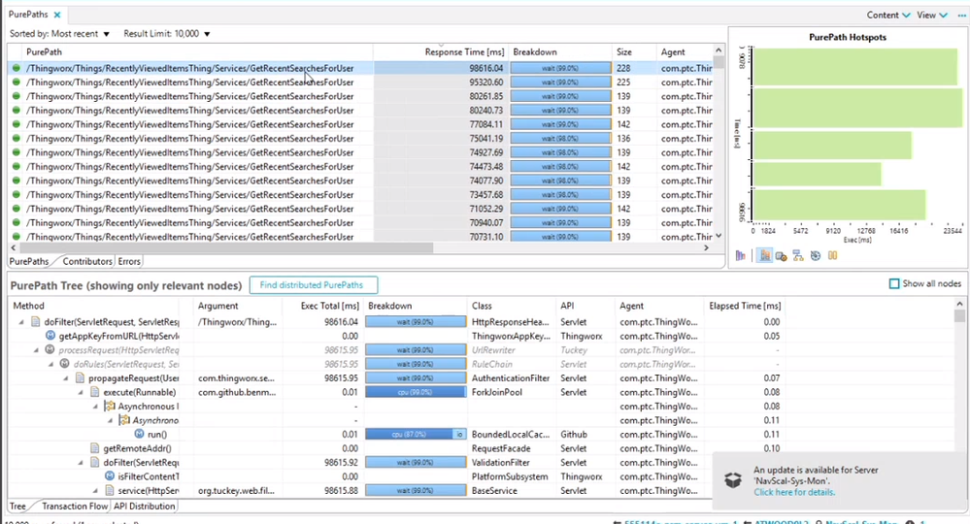Sort by the Response Time [ms] column

pyautogui.click(x=464, y=52)
